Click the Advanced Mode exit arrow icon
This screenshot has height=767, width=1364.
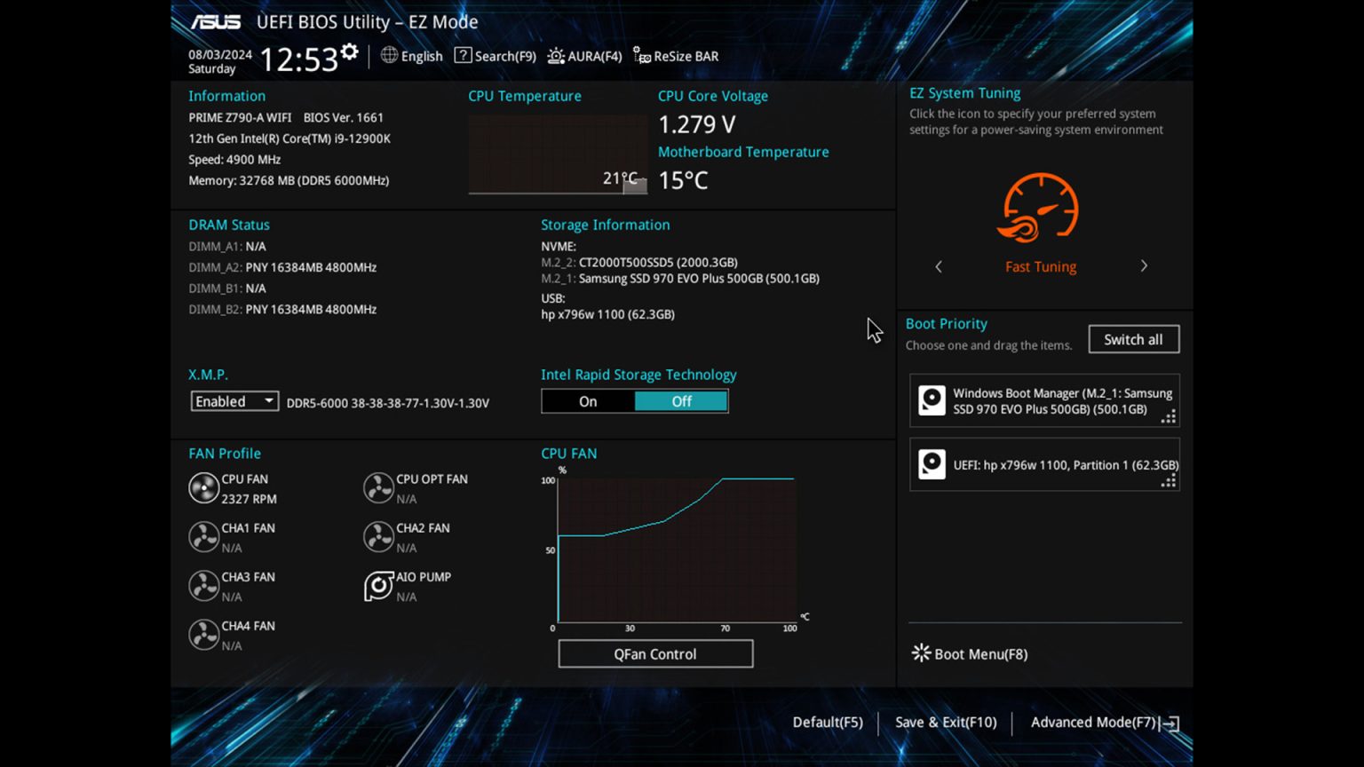(1171, 724)
